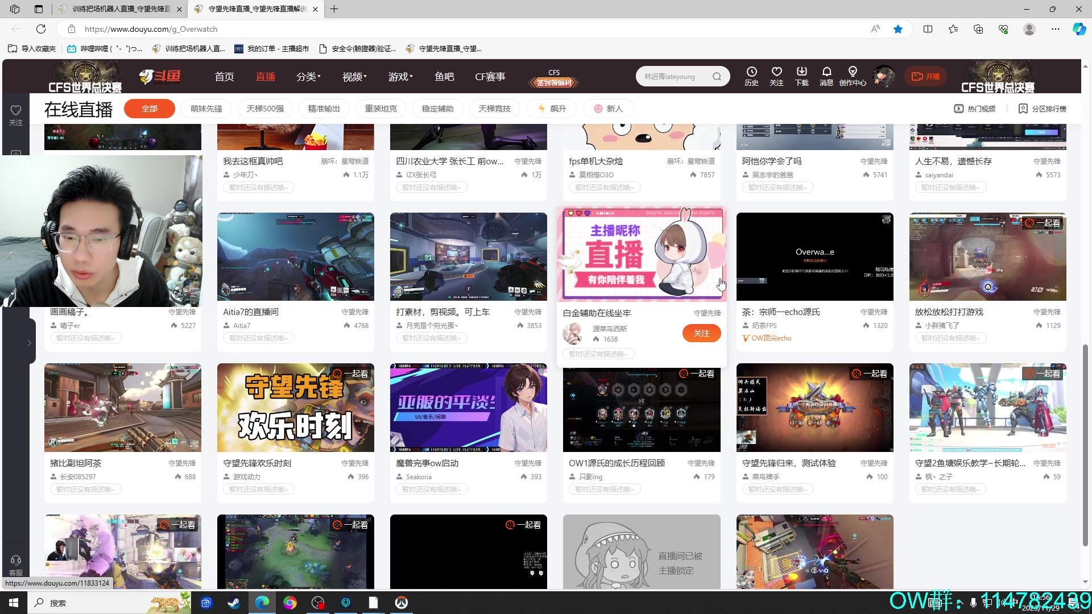1092x614 pixels.
Task: Select the 新人 filter tab
Action: [x=608, y=109]
